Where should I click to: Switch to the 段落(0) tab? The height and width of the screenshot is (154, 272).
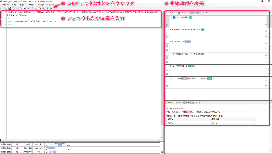[x=182, y=12]
